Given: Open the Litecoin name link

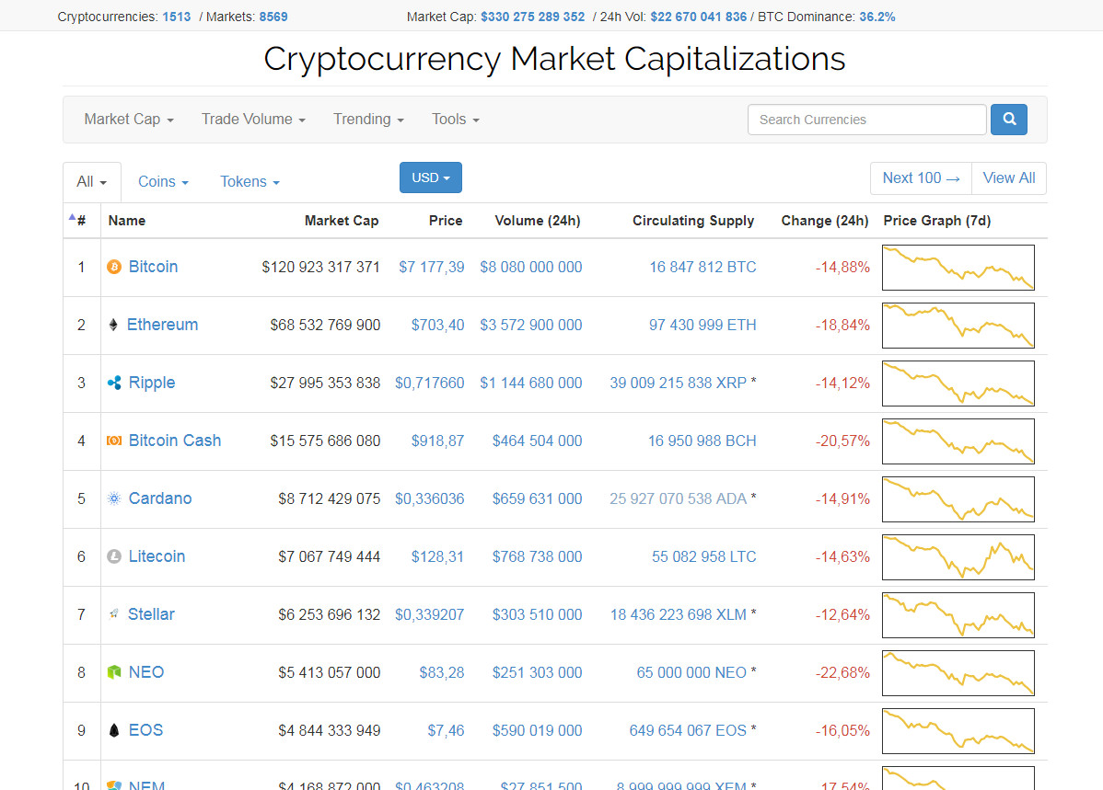Looking at the screenshot, I should pos(157,556).
